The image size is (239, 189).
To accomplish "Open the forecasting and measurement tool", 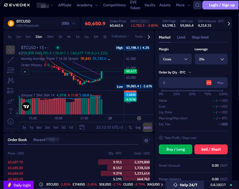I will click(x=11, y=91).
